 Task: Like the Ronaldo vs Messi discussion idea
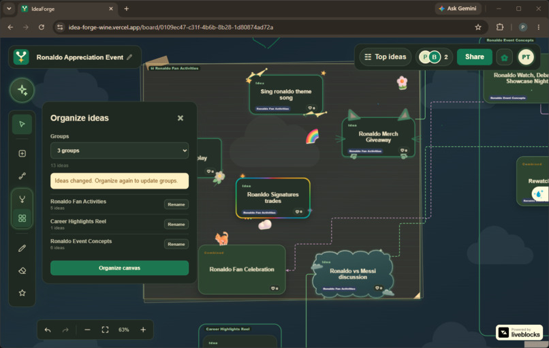[379, 288]
